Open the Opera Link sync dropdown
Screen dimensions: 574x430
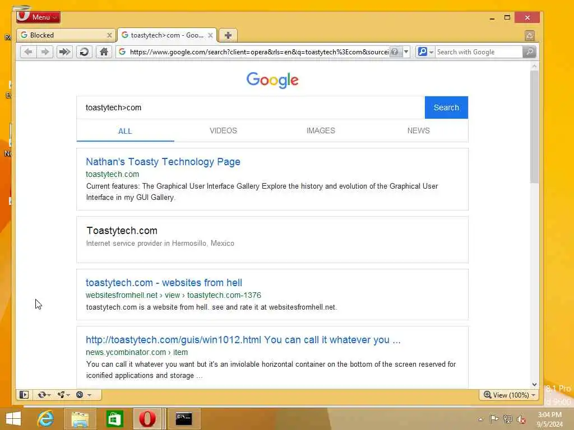pos(44,395)
